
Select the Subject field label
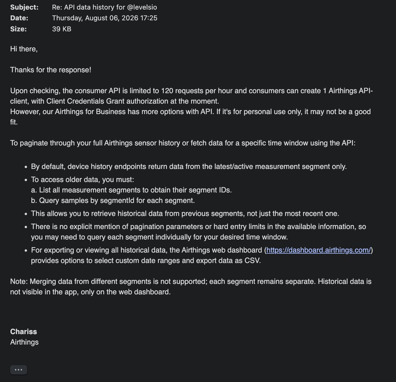pos(24,7)
